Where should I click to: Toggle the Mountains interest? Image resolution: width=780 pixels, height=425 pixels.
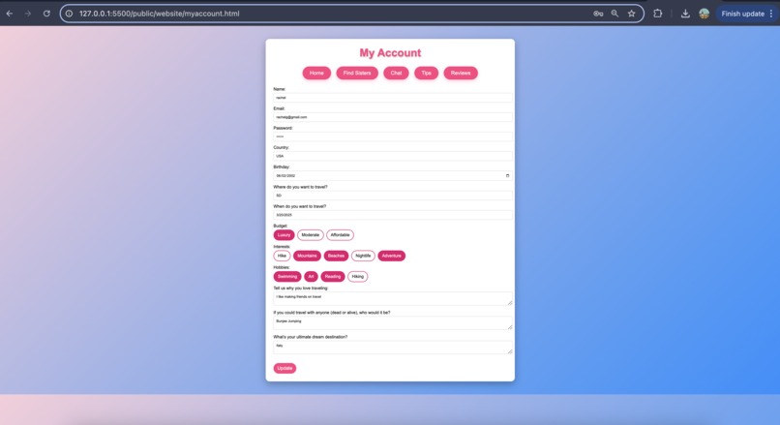point(307,256)
